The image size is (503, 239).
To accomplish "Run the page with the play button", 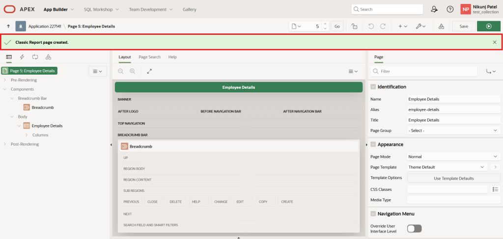I will [489, 27].
